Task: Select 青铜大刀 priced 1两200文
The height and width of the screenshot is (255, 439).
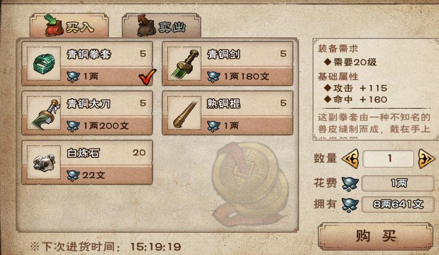Action: click(x=87, y=113)
